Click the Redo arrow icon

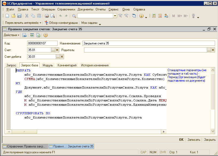pyautogui.click(x=66, y=16)
